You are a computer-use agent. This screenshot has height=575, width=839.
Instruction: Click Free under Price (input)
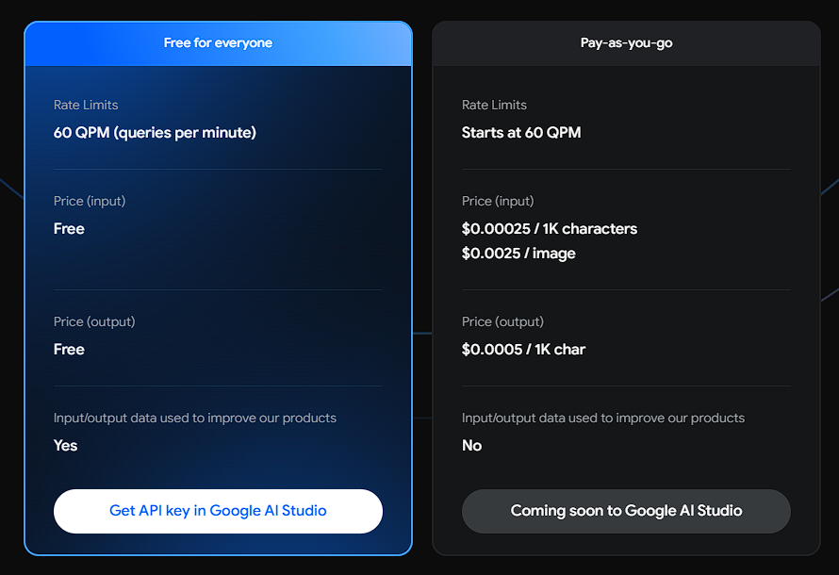69,229
